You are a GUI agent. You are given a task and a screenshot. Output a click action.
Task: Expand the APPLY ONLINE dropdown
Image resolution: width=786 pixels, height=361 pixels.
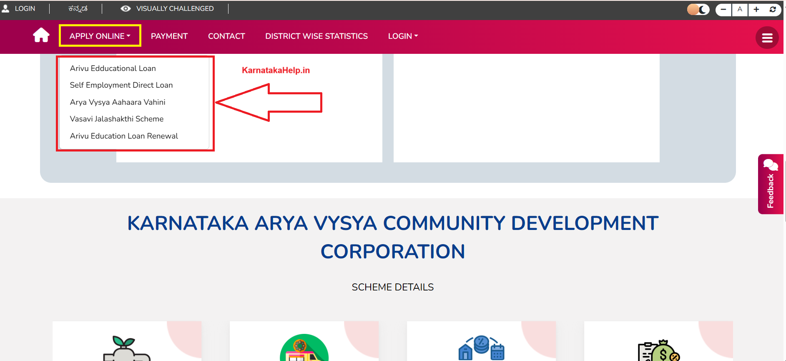tap(100, 36)
